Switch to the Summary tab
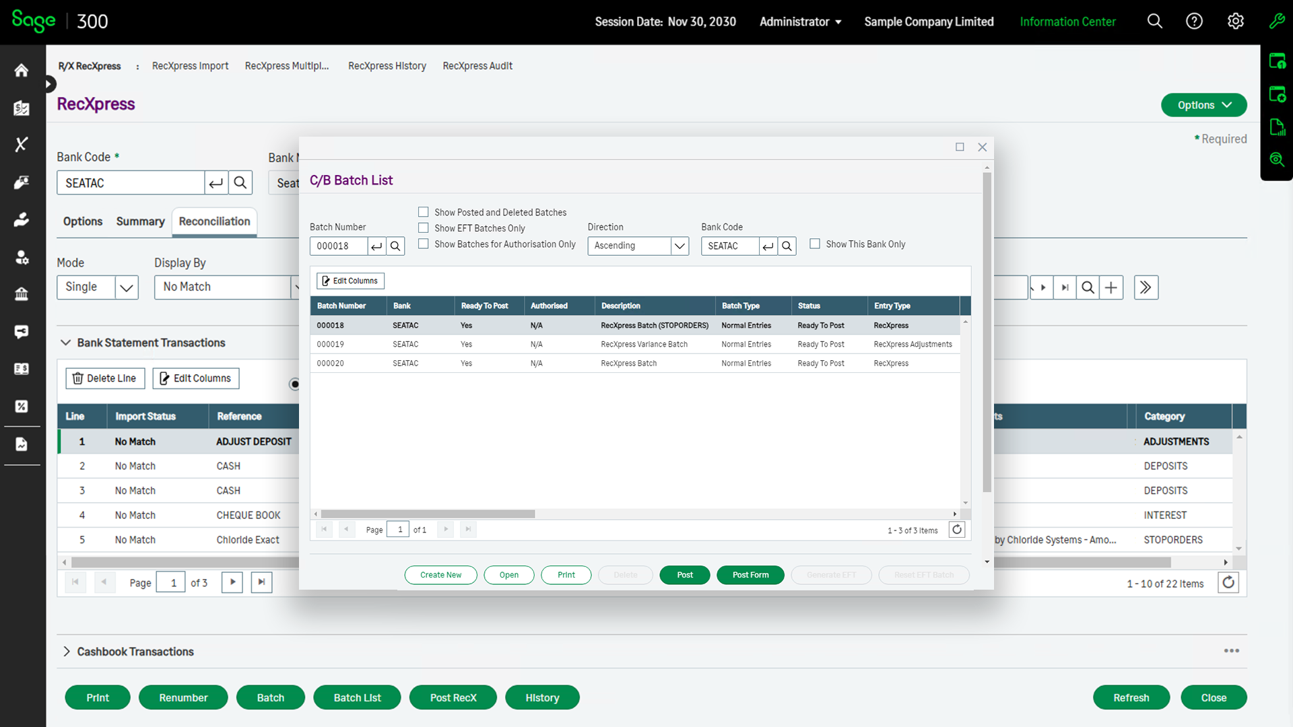This screenshot has width=1293, height=727. (x=140, y=221)
